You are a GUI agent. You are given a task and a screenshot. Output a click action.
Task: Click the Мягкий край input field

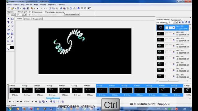pyautogui.click(x=19, y=14)
